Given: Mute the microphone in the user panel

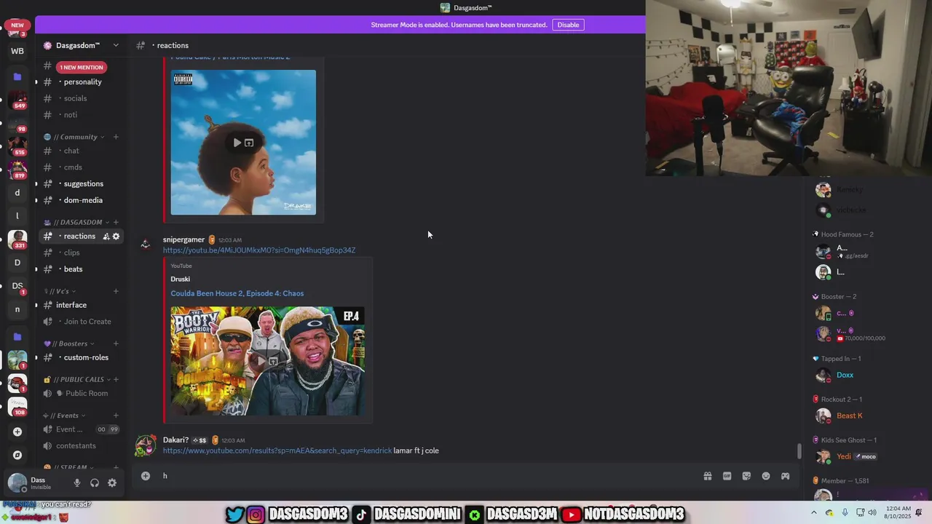Looking at the screenshot, I should (x=77, y=483).
